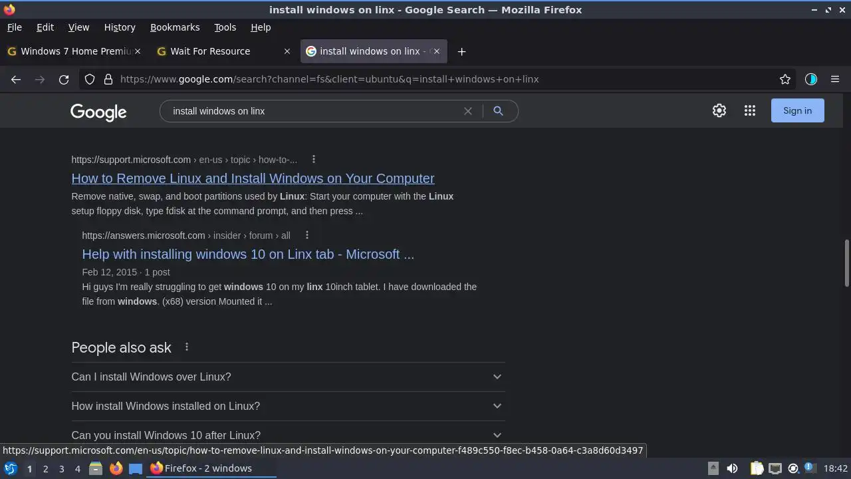Open the volume control in tray

click(732, 468)
